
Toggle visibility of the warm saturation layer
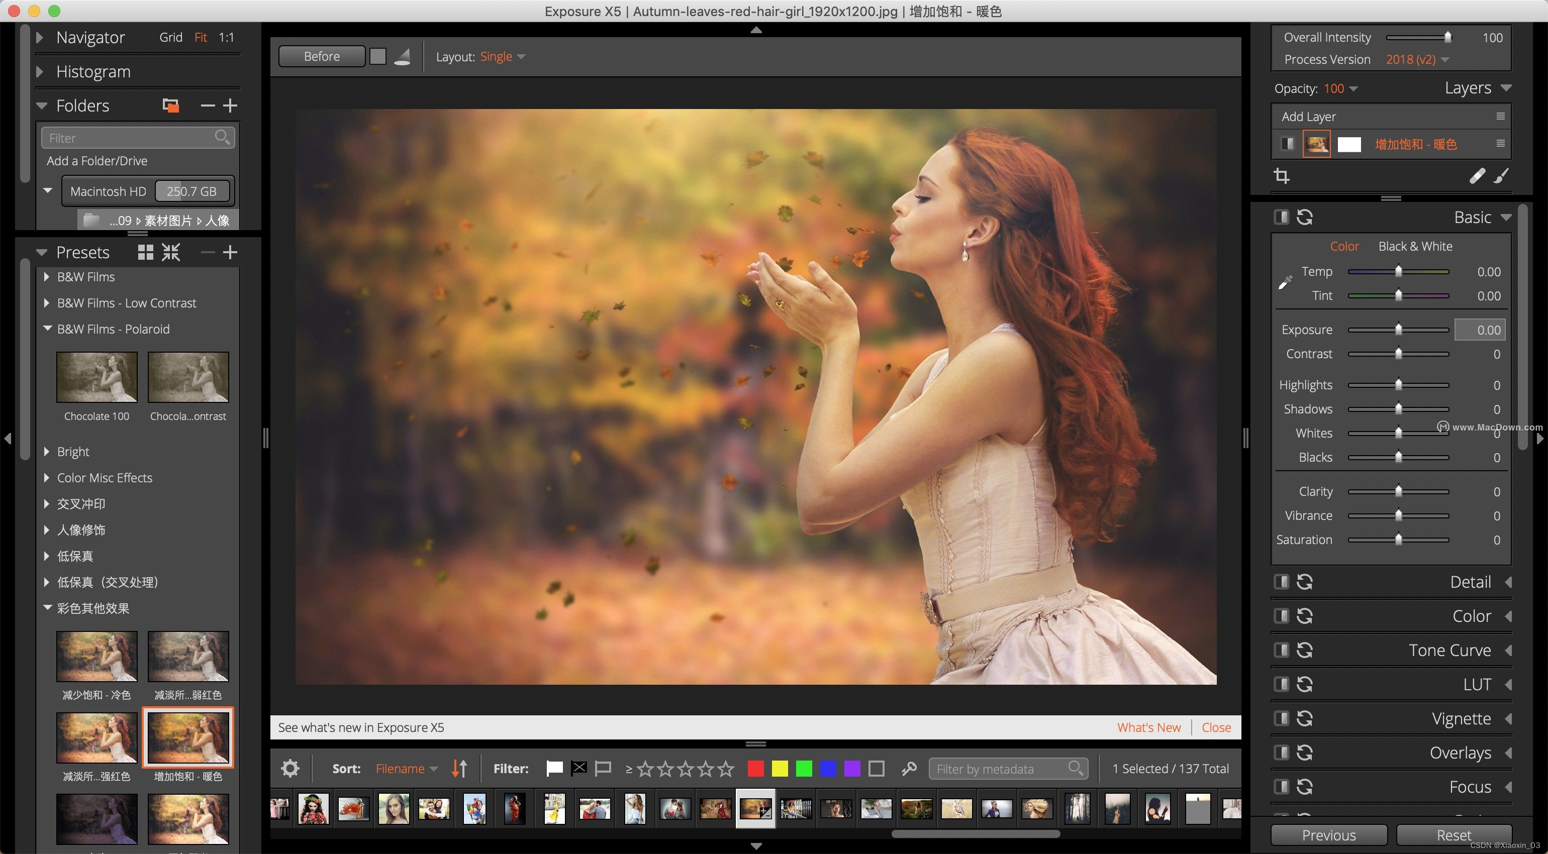click(x=1287, y=144)
